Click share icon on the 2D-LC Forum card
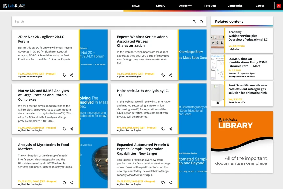Viewport: 283px width, 189px height. click(71, 75)
